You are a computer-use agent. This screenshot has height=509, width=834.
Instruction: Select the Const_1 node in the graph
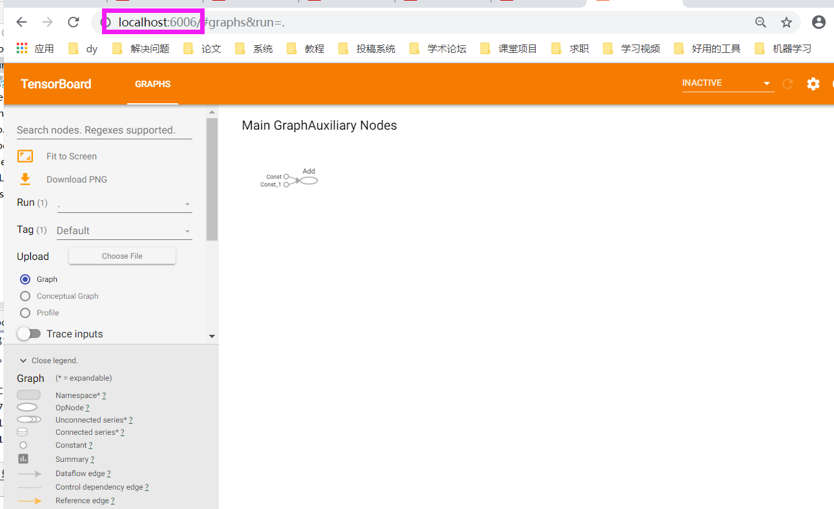coord(286,185)
